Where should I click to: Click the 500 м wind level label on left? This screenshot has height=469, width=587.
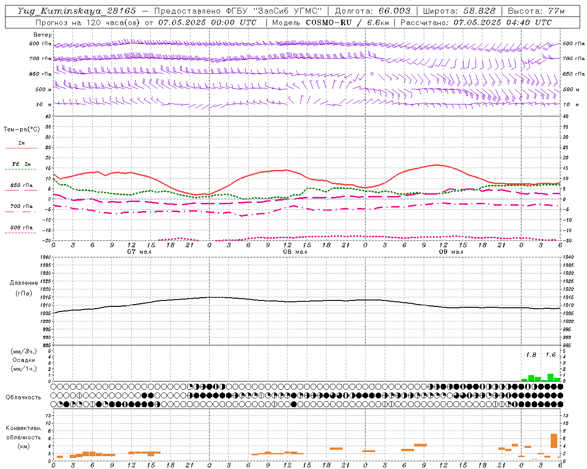pyautogui.click(x=44, y=89)
